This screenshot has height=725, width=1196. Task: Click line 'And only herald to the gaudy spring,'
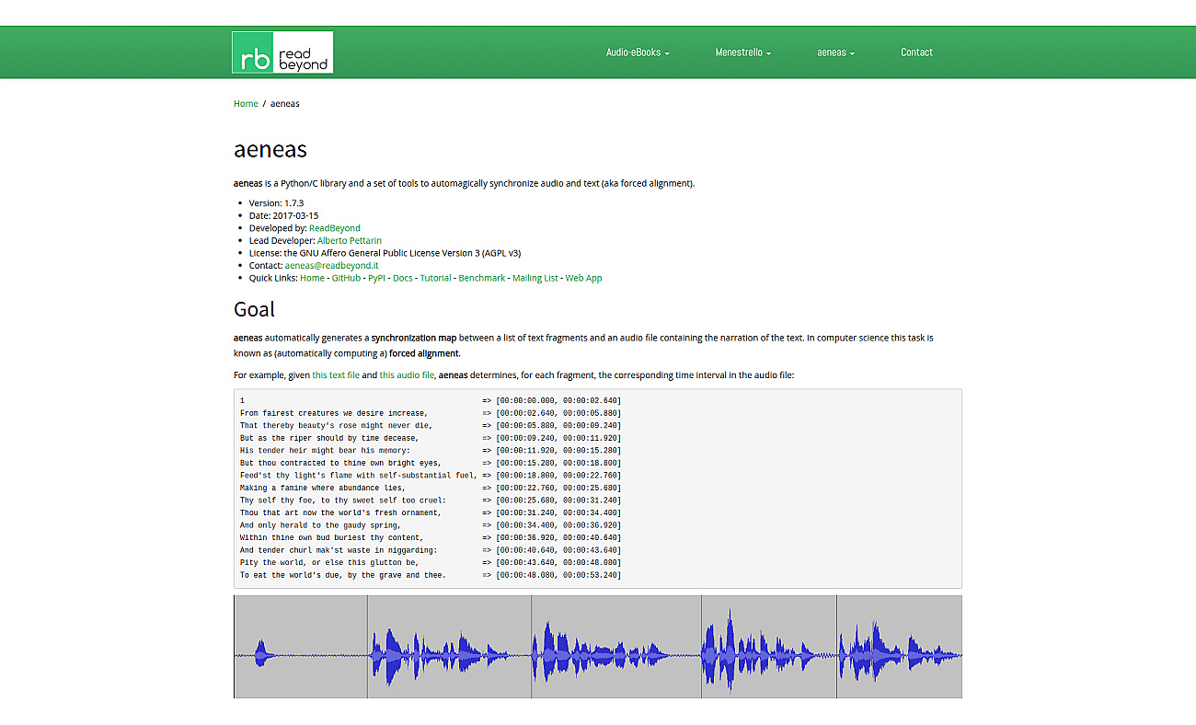(320, 525)
